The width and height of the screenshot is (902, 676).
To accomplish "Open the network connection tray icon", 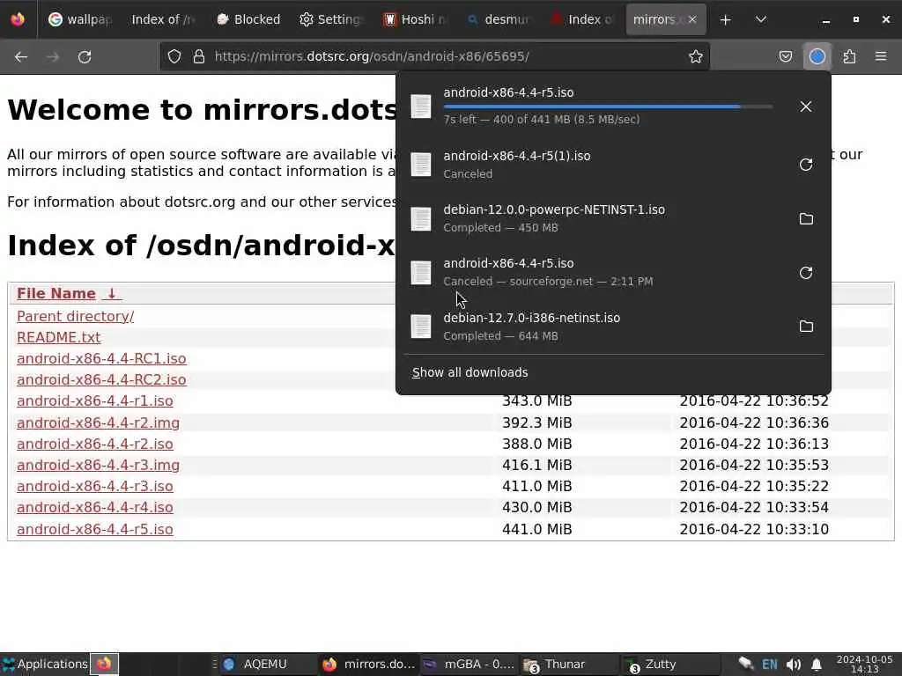I will click(746, 664).
